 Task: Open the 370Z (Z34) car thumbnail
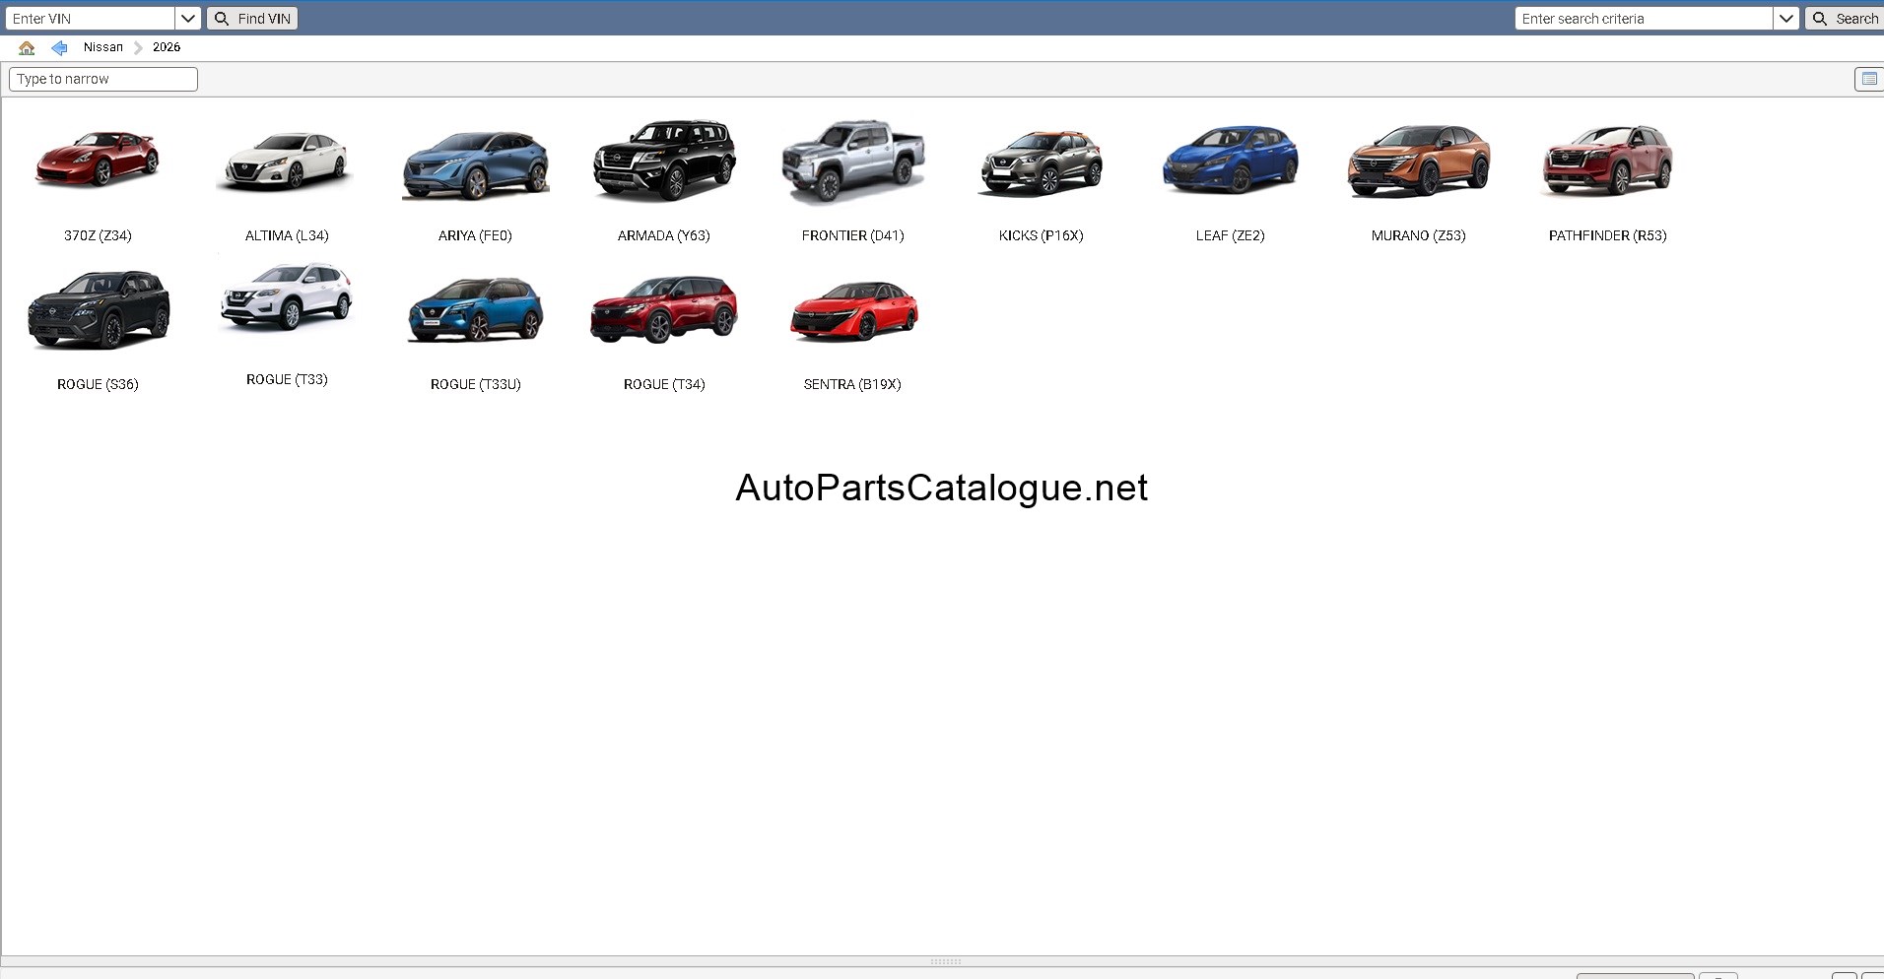(98, 161)
